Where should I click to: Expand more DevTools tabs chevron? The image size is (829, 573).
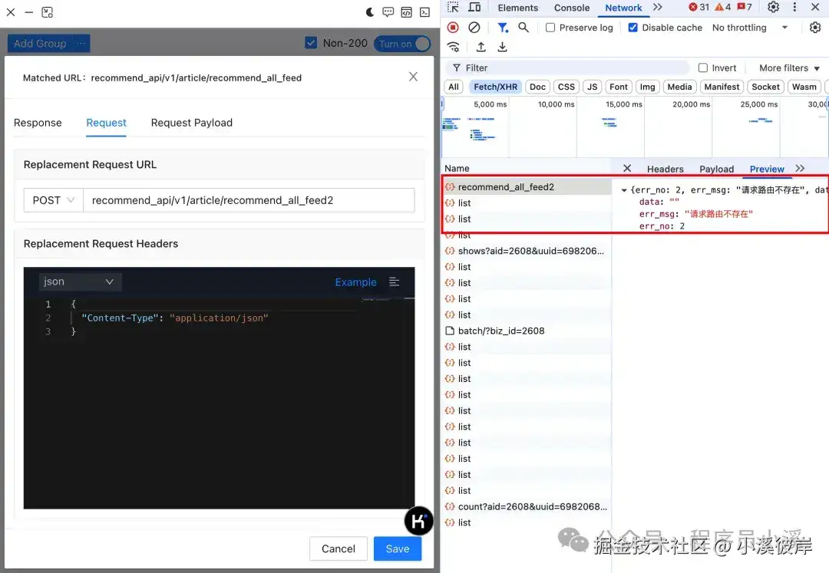(657, 8)
